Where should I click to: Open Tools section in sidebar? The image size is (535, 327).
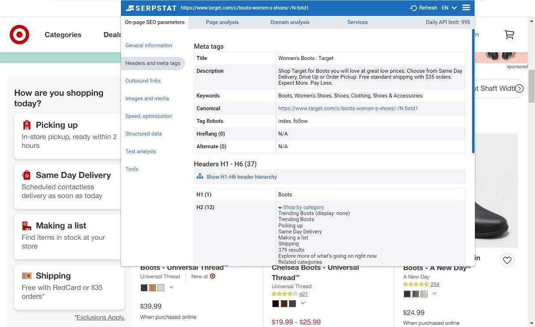pyautogui.click(x=132, y=169)
